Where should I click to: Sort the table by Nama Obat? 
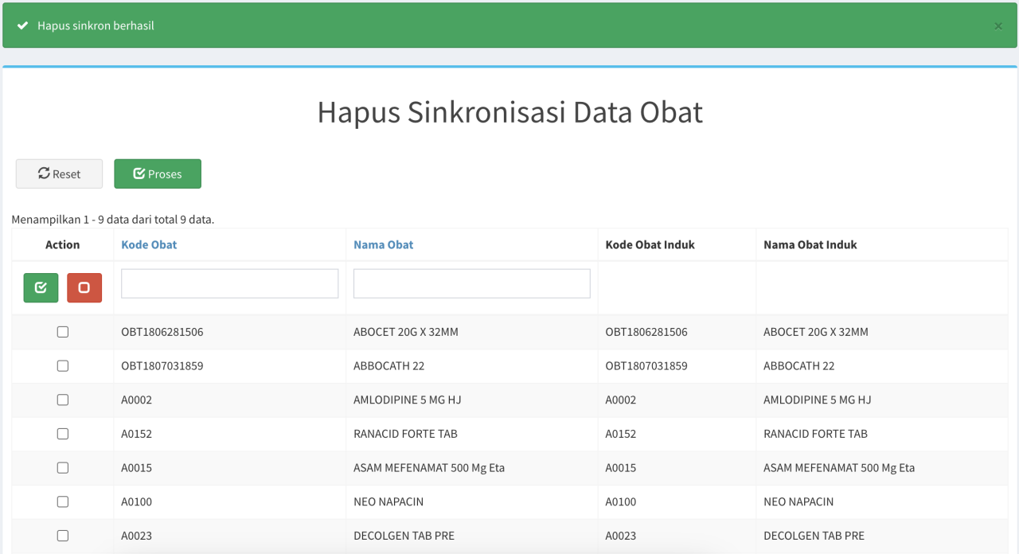coord(383,244)
